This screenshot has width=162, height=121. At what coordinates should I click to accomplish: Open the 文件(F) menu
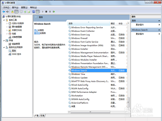click(x=6, y=8)
